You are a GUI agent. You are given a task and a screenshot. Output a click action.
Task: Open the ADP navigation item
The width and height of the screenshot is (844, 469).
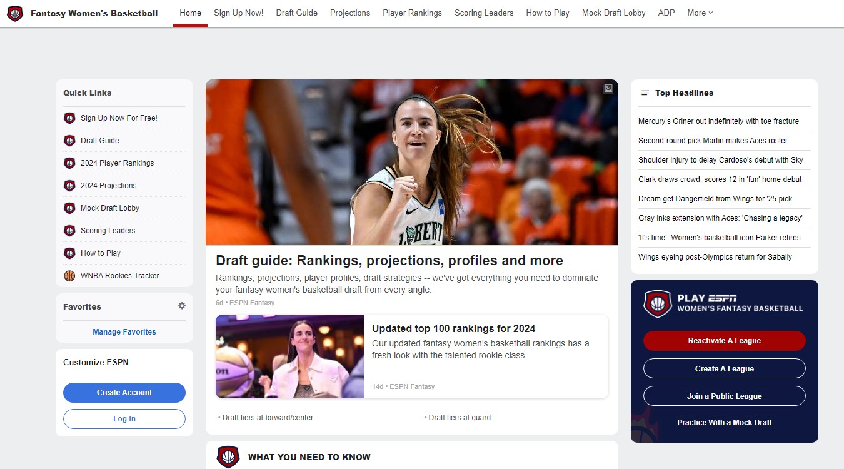point(666,13)
